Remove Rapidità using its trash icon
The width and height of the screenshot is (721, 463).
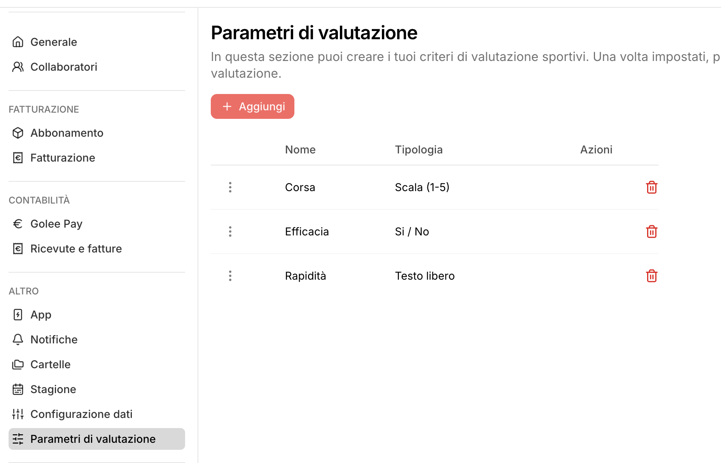tap(651, 276)
